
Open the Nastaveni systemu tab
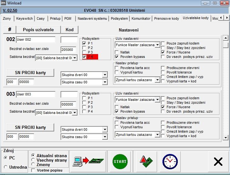point(92,18)
